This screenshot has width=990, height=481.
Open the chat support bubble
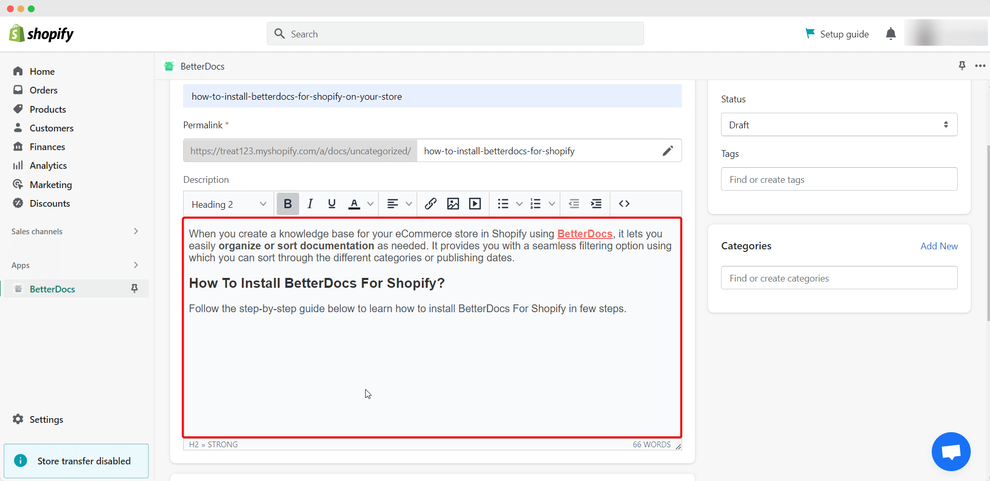click(x=951, y=451)
